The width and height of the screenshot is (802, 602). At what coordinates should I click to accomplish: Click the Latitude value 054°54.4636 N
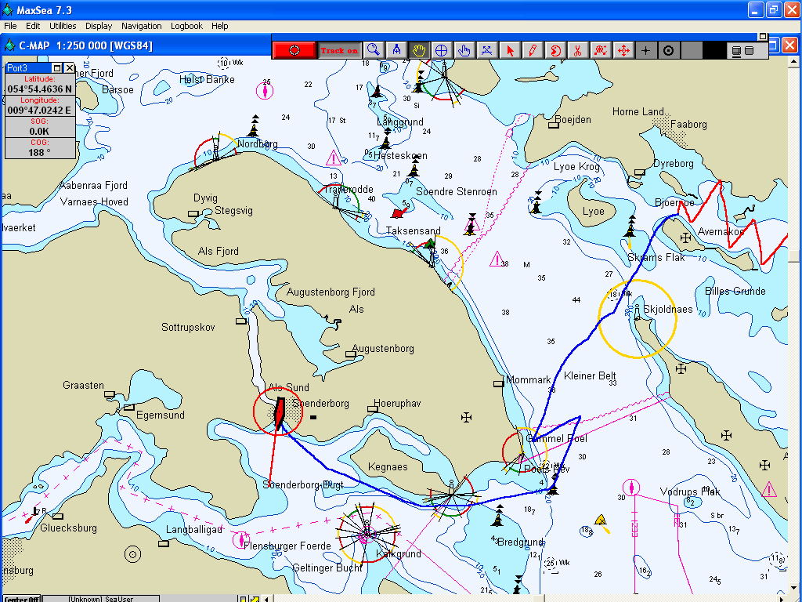point(40,89)
